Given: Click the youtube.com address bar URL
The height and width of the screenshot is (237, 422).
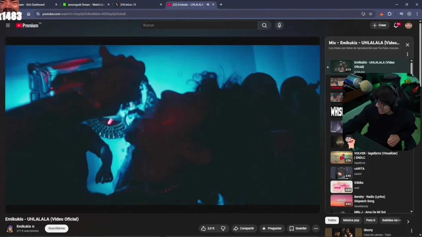Looking at the screenshot, I should (84, 14).
